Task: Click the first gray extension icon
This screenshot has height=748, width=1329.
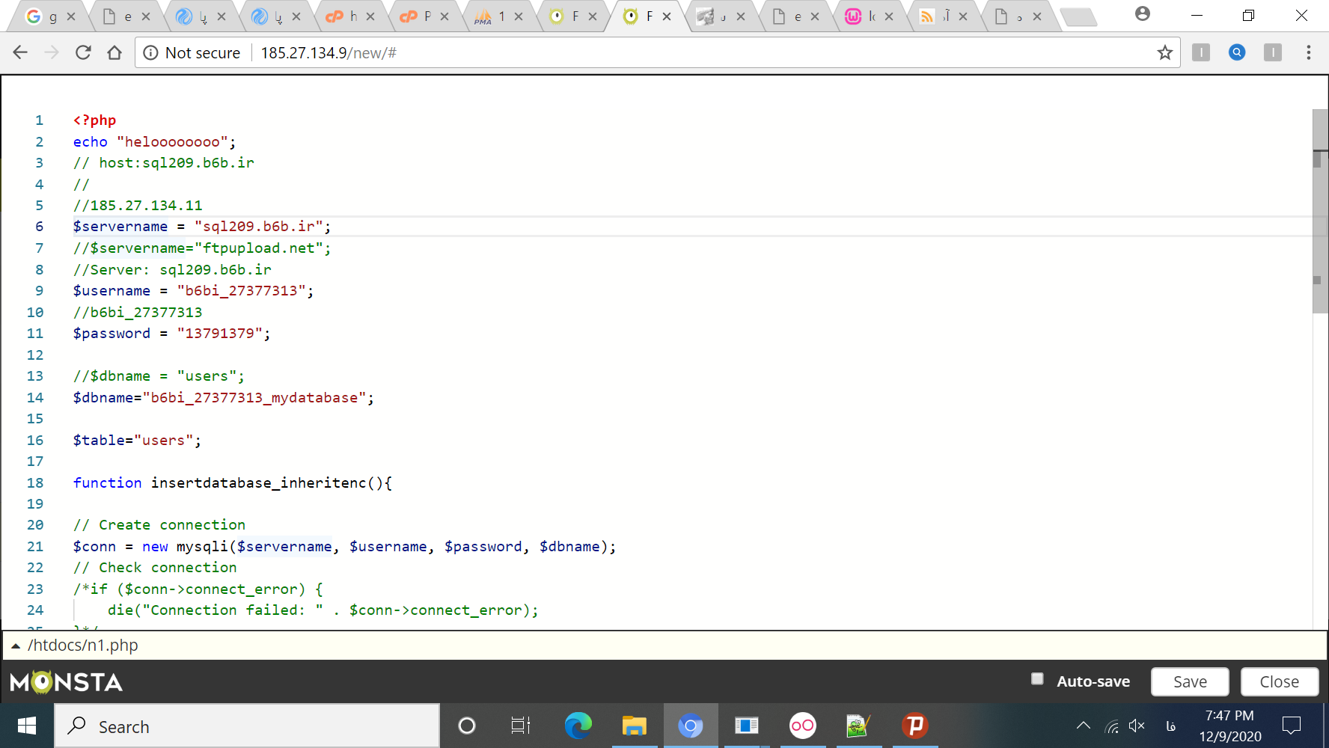Action: coord(1201,52)
